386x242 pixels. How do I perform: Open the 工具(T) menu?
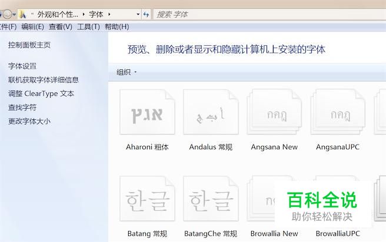[x=88, y=27]
